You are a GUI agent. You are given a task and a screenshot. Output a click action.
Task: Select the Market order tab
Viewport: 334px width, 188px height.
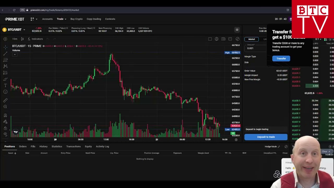coord(252,39)
